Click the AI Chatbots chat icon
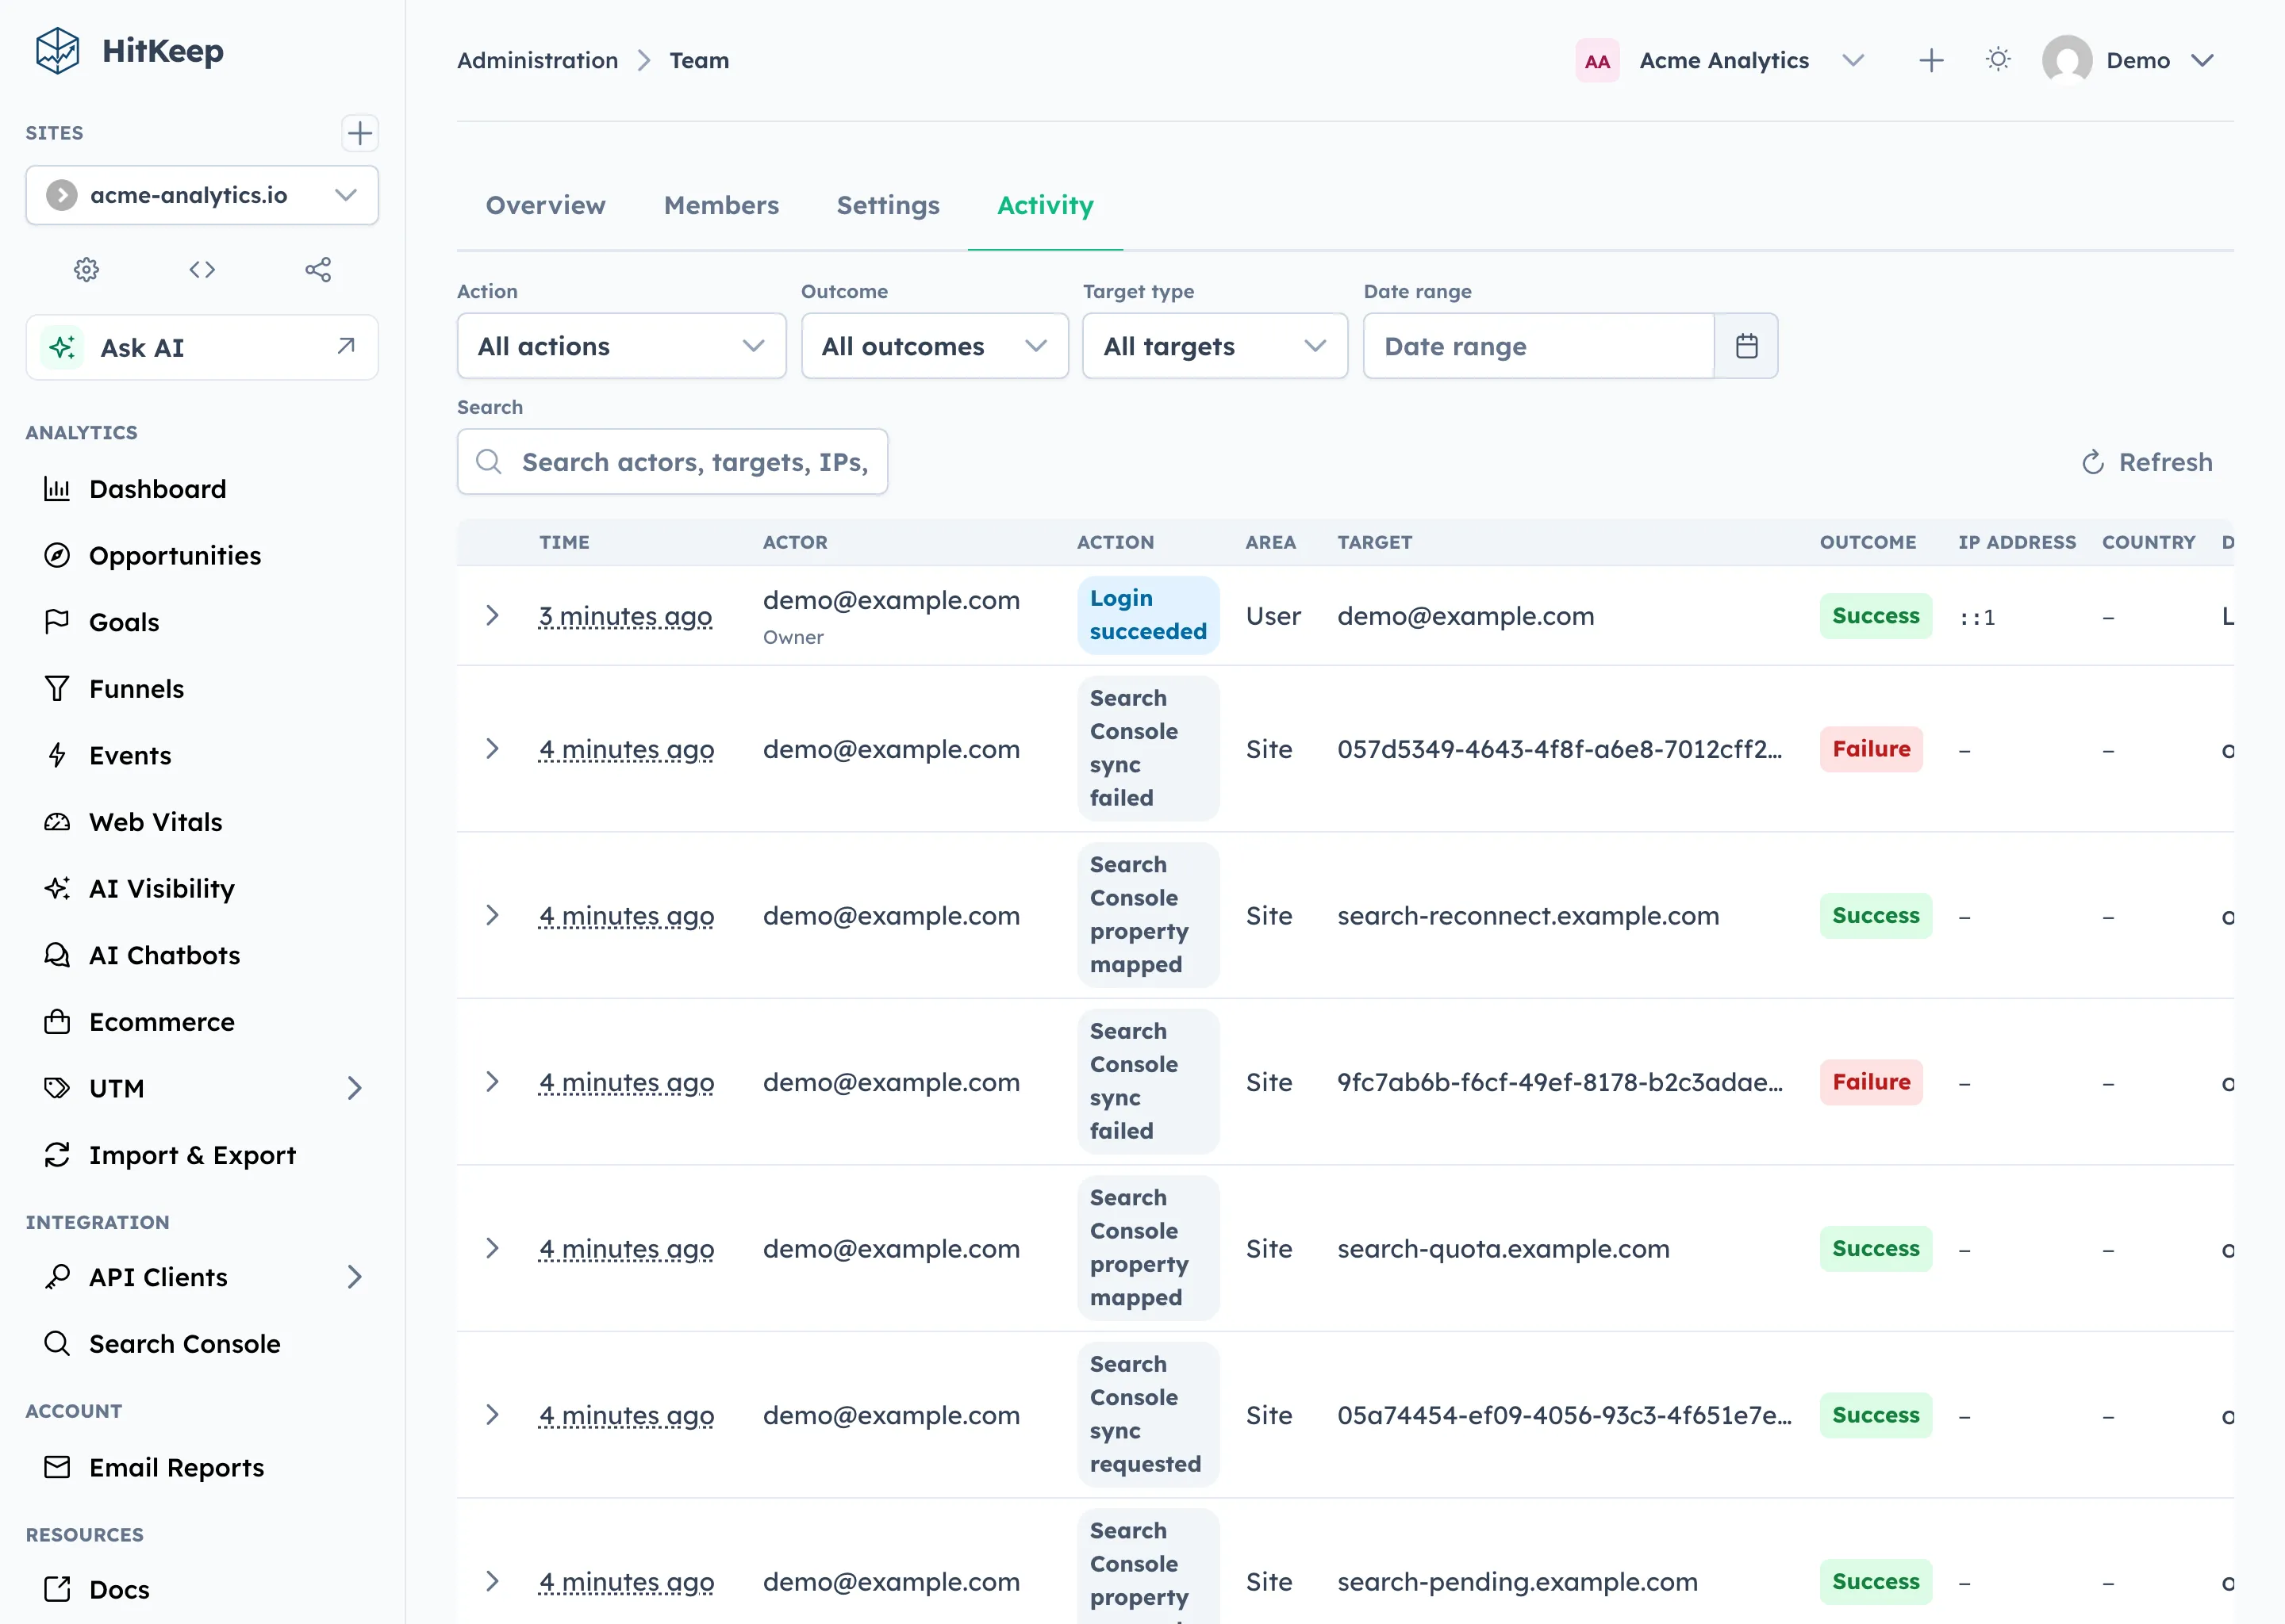 tap(57, 955)
